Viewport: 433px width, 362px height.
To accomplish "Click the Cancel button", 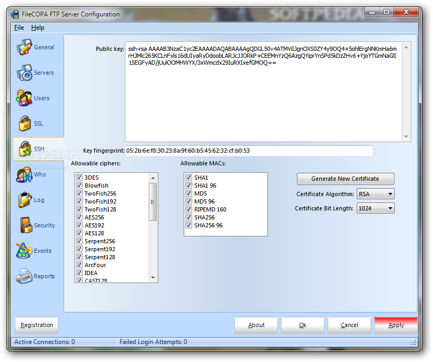I will 349,325.
